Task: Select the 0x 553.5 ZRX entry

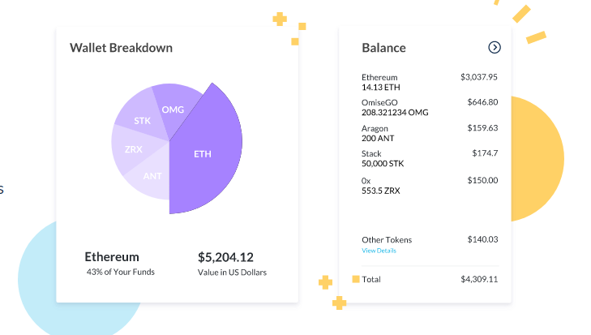Action: 380,185
